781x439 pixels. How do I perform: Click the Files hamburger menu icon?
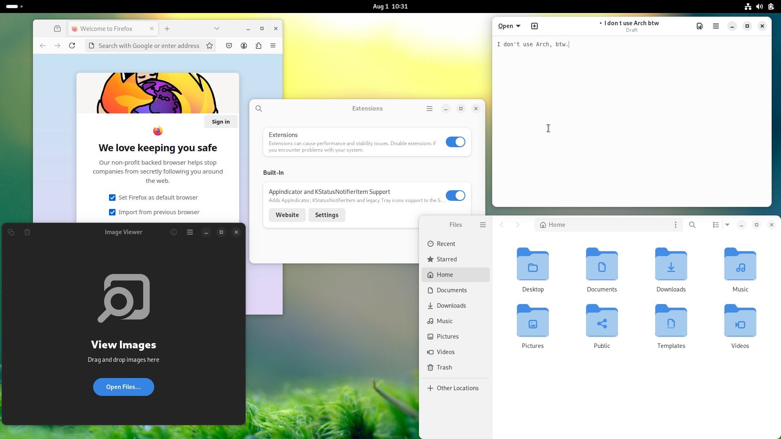click(x=482, y=225)
